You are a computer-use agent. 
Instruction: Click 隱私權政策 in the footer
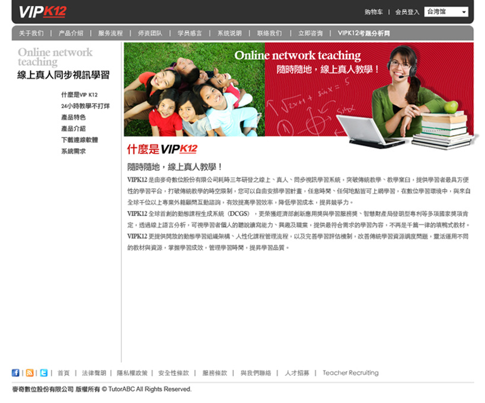point(132,373)
